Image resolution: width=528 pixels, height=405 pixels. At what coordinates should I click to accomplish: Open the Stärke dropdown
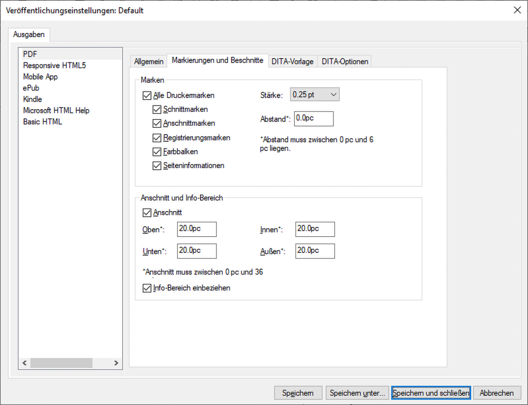click(x=314, y=95)
